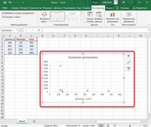This screenshot has height=127, width=151.
Task: Open the Name Box dropdown arrow
Action: click(17, 30)
